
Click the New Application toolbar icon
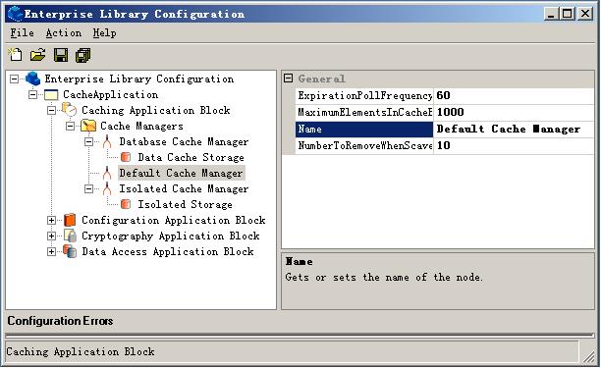pyautogui.click(x=16, y=55)
